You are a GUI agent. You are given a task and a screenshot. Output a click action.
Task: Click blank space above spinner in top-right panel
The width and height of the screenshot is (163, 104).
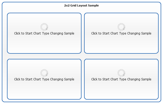[121, 18]
